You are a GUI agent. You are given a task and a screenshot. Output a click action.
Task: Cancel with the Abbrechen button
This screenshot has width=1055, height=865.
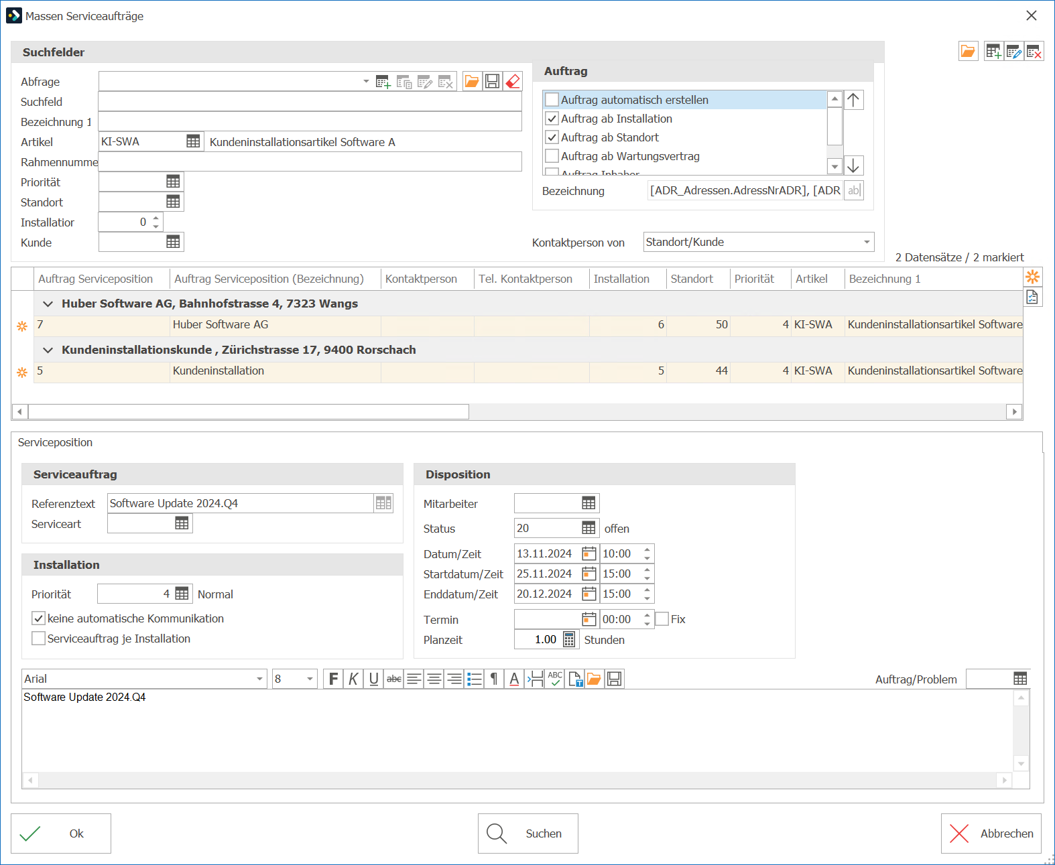pos(991,834)
